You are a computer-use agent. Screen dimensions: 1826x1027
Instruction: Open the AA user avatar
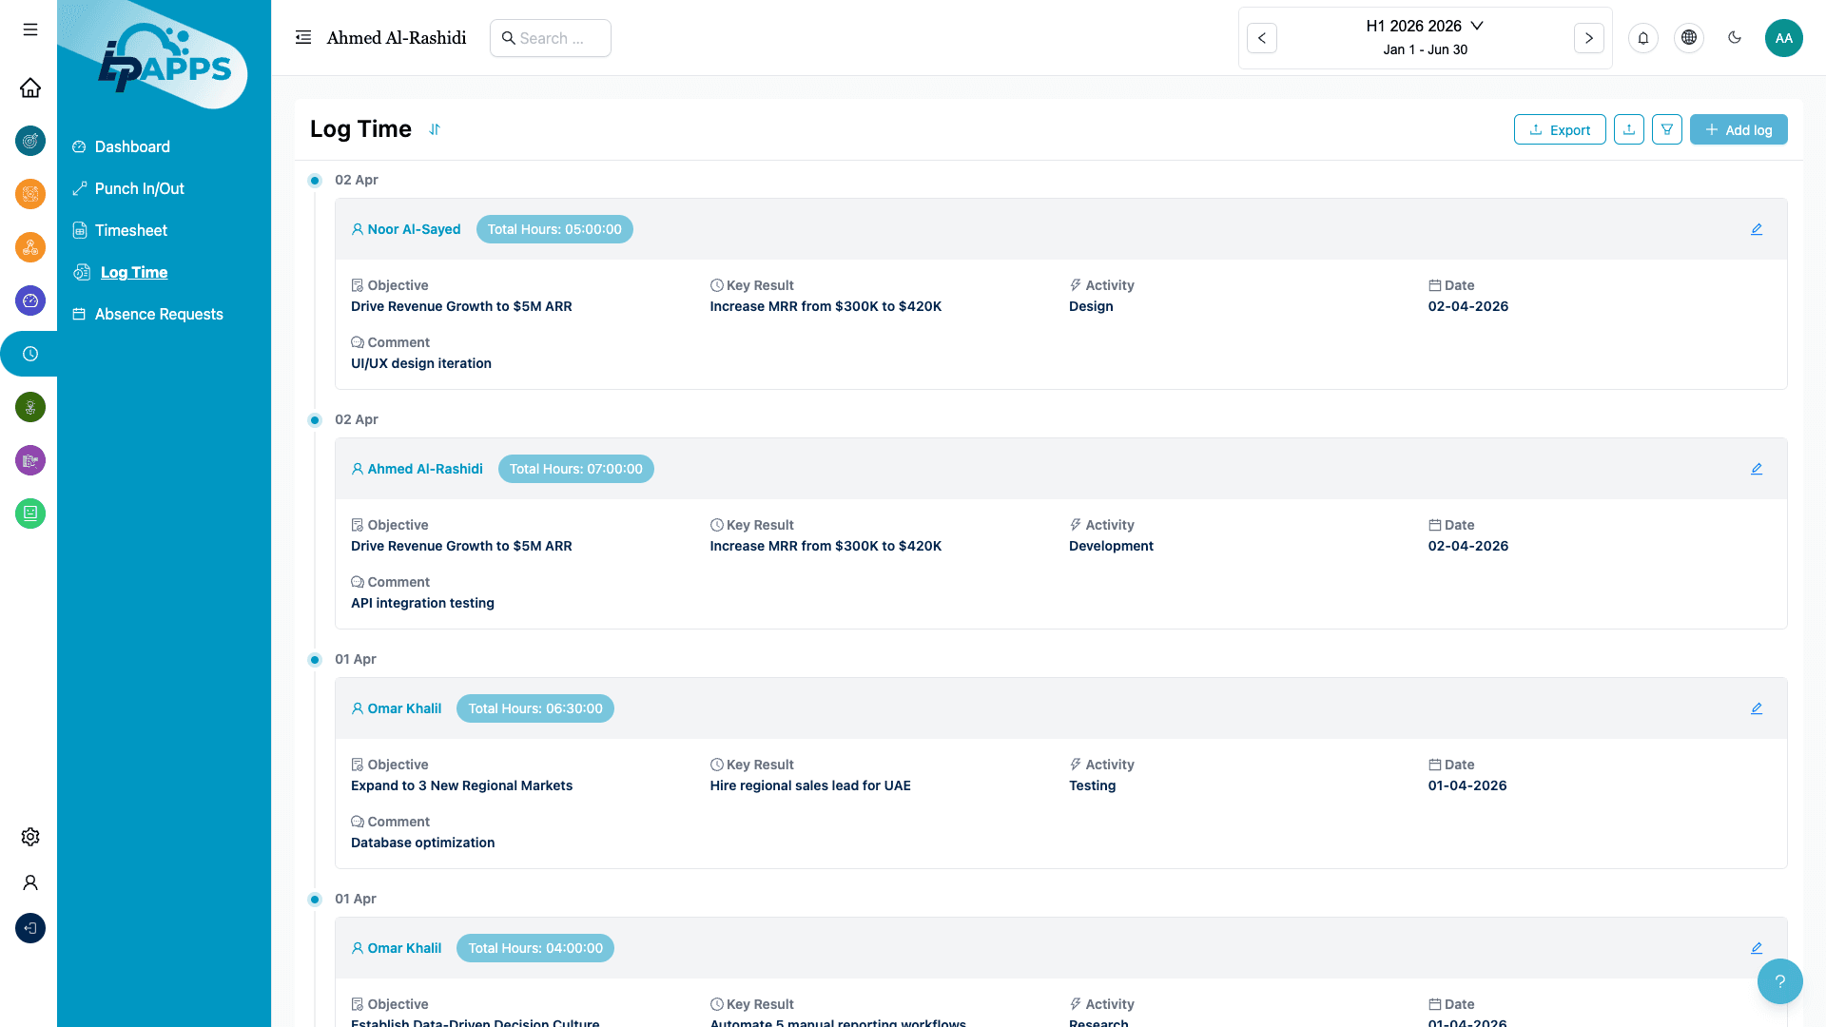[x=1783, y=38]
